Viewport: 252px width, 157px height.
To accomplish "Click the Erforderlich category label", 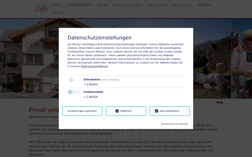I will [92, 80].
